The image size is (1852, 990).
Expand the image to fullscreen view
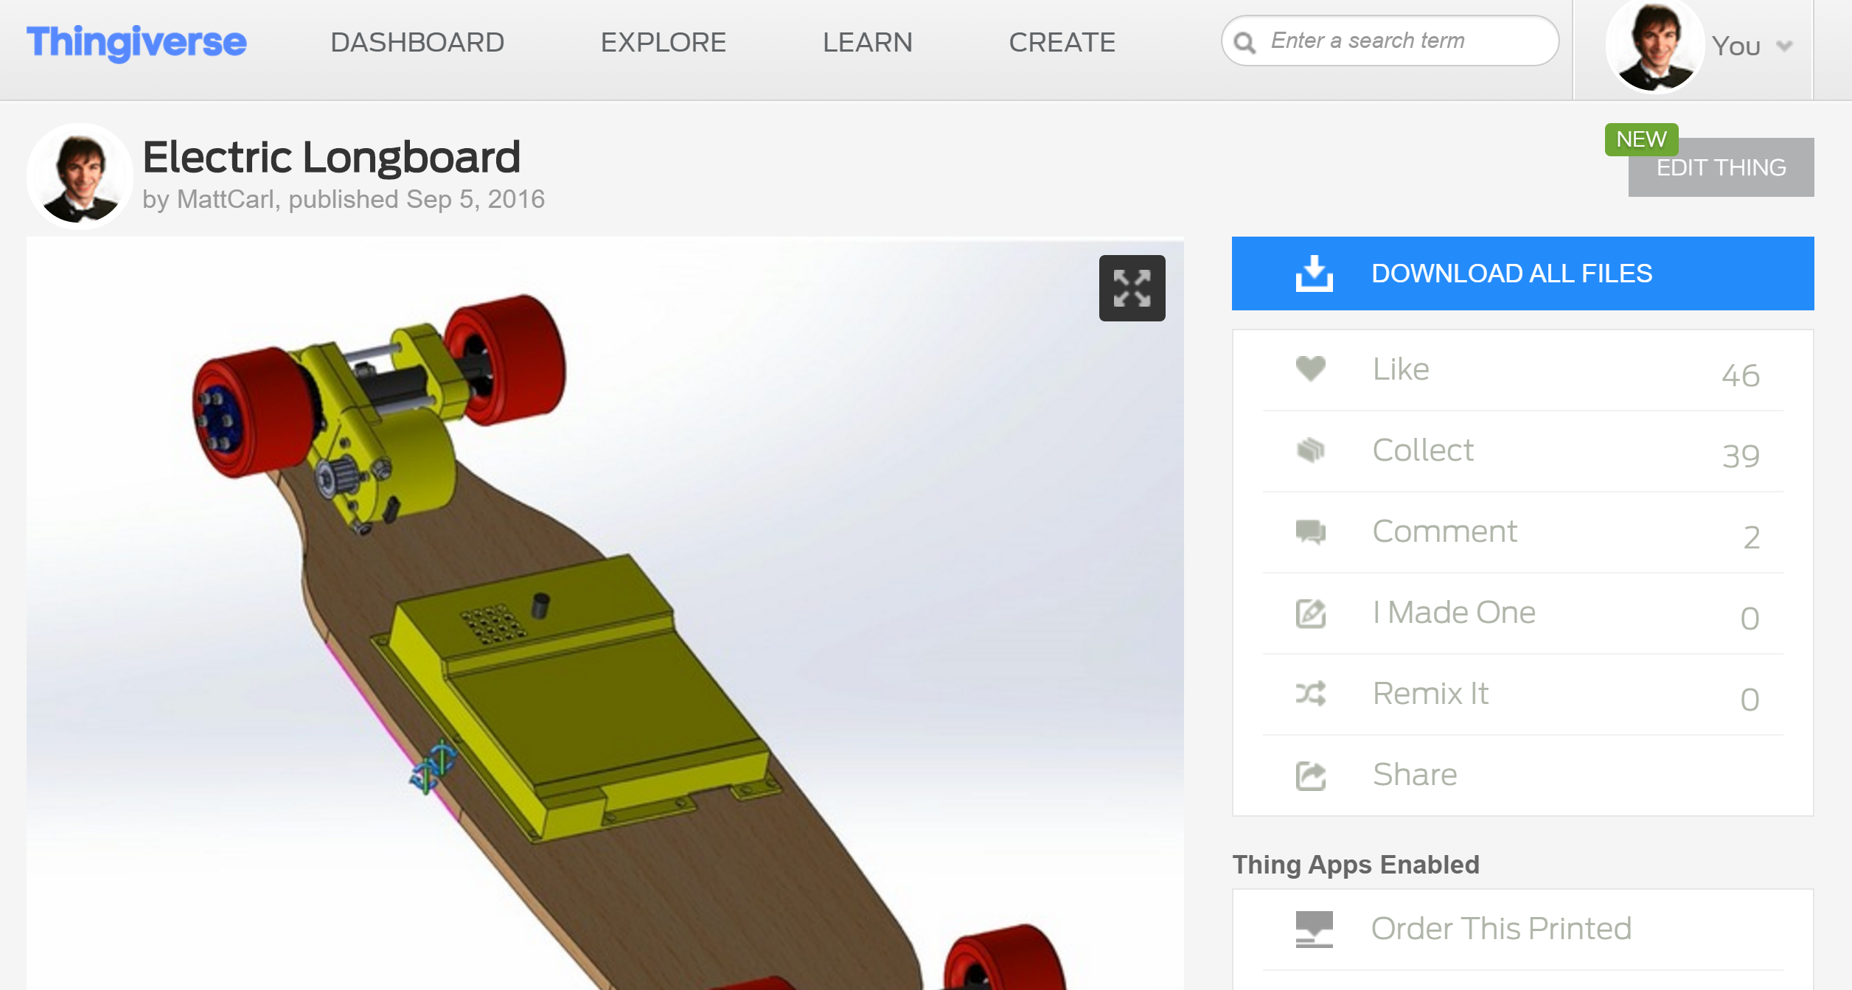point(1132,288)
